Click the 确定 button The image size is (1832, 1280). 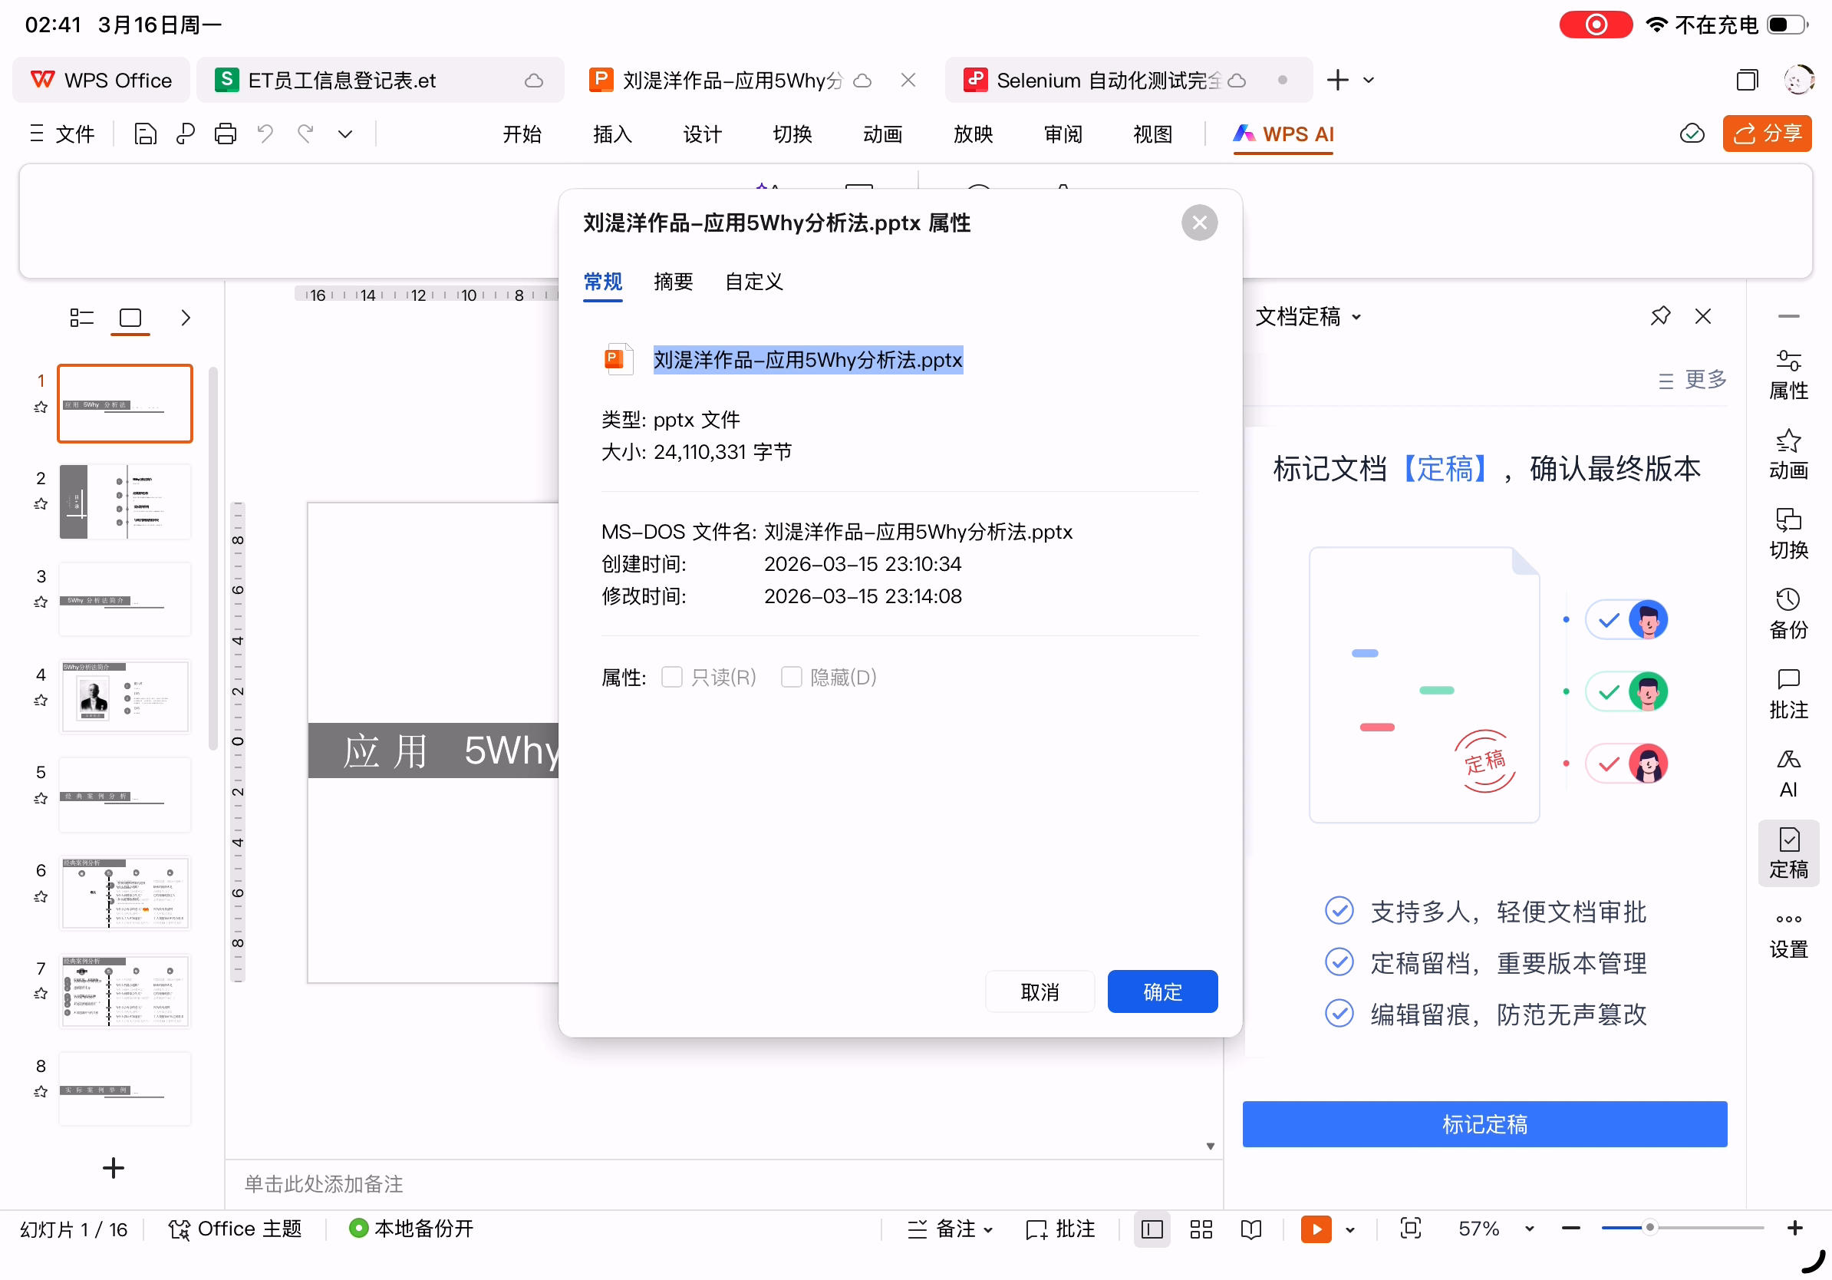click(x=1161, y=992)
